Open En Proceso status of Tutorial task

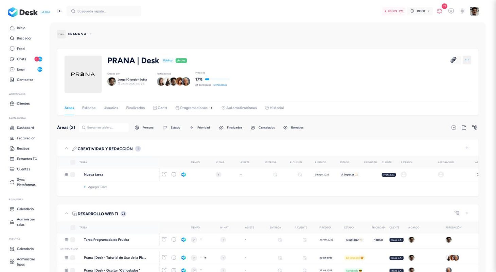(355, 258)
